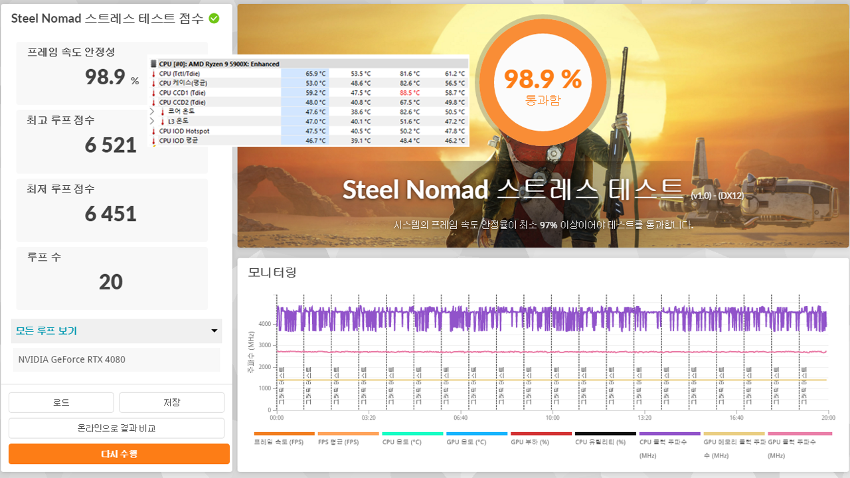The height and width of the screenshot is (478, 850).
Task: Toggle FPS 평균 (FPS) legend item
Action: pos(348,439)
